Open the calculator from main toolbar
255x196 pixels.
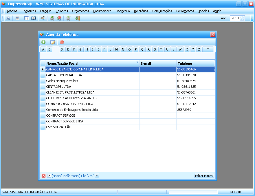(17, 18)
